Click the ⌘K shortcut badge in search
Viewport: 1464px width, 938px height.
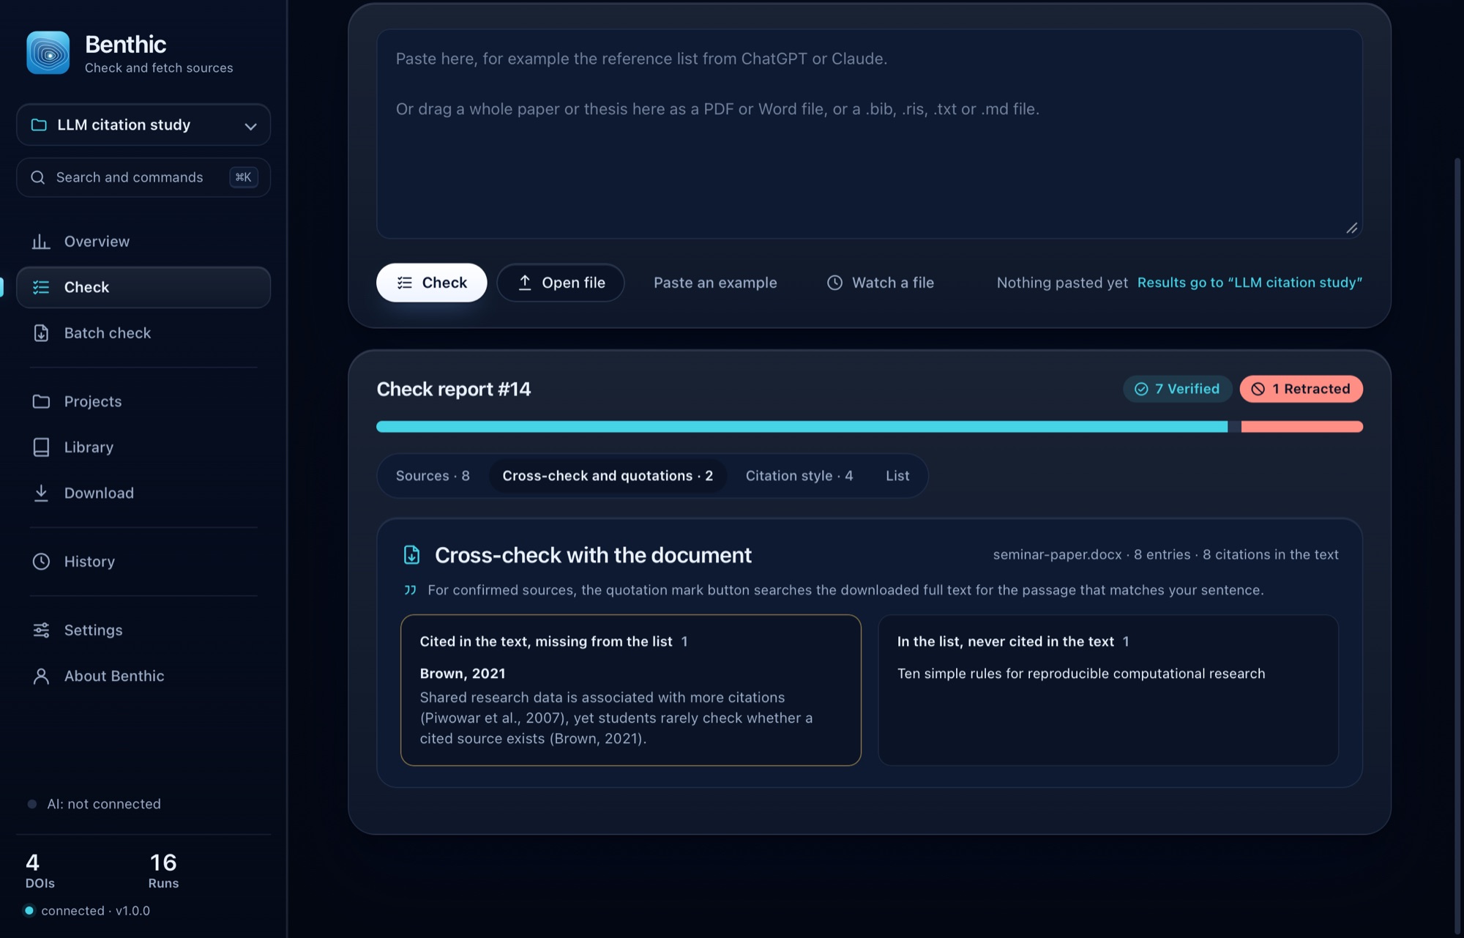click(x=244, y=177)
